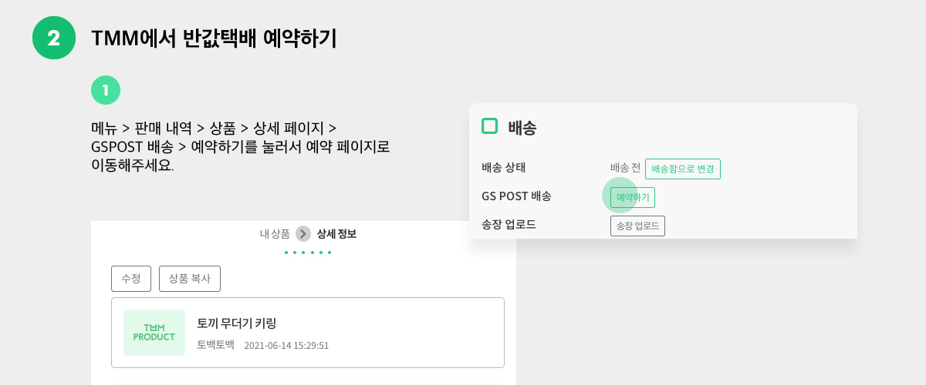Click the 송장 업로드 button
Viewport: 926px width, 385px height.
coord(637,226)
